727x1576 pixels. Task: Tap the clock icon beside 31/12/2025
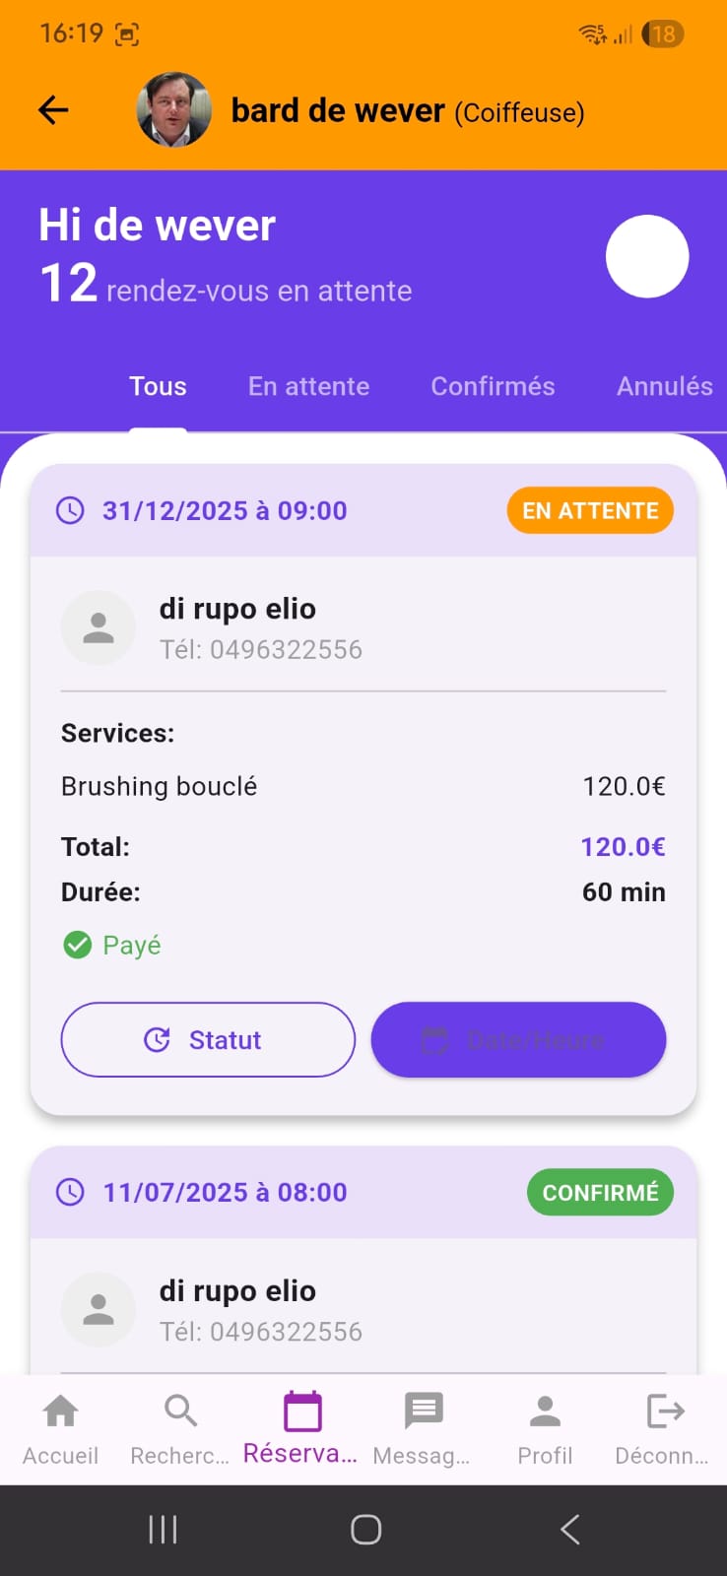[x=70, y=510]
